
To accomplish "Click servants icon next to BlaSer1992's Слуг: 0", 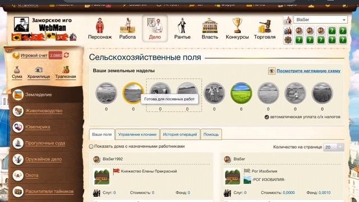I will 96,193.
